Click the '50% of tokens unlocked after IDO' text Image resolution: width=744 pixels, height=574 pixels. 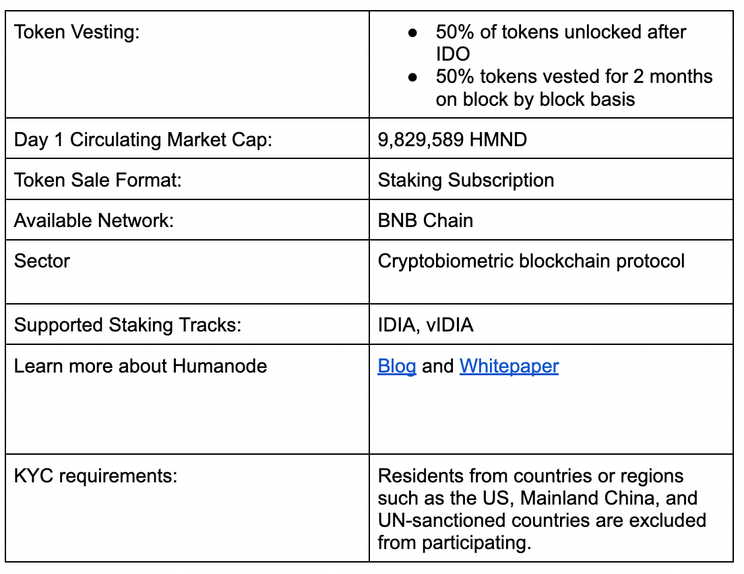561,32
